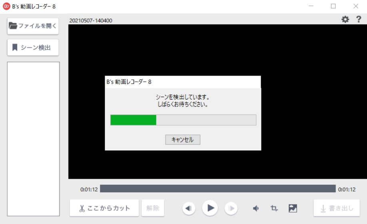
Task: Click the video timeline seek bar
Action: [x=217, y=189]
